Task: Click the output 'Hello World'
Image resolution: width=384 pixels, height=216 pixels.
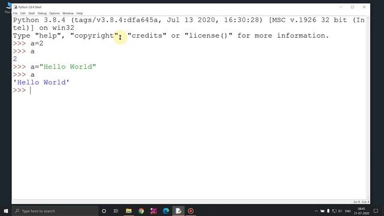Action: click(x=41, y=82)
